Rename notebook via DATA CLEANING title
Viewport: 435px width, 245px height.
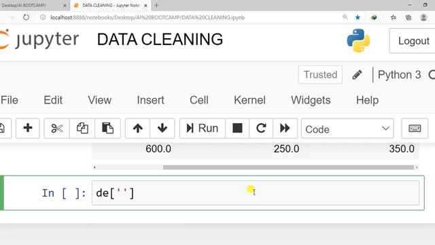tap(160, 39)
